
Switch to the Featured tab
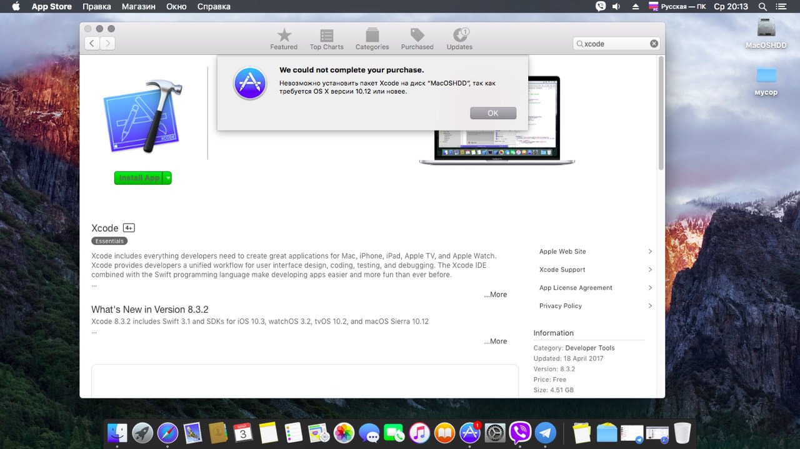coord(284,39)
